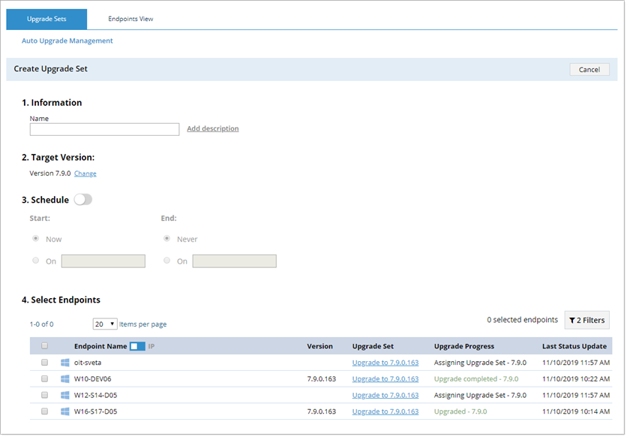Switch to the Endpoints View tab
The image size is (627, 437).
(130, 20)
